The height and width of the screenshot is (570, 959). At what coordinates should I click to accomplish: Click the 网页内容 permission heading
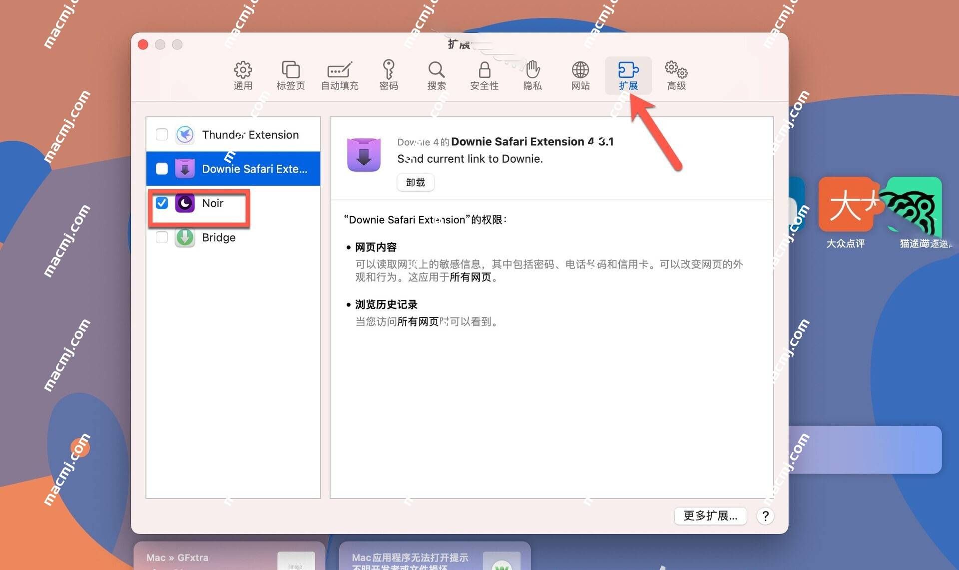pos(376,247)
